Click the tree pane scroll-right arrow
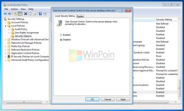This screenshot has height=111, width=184. tap(47, 102)
